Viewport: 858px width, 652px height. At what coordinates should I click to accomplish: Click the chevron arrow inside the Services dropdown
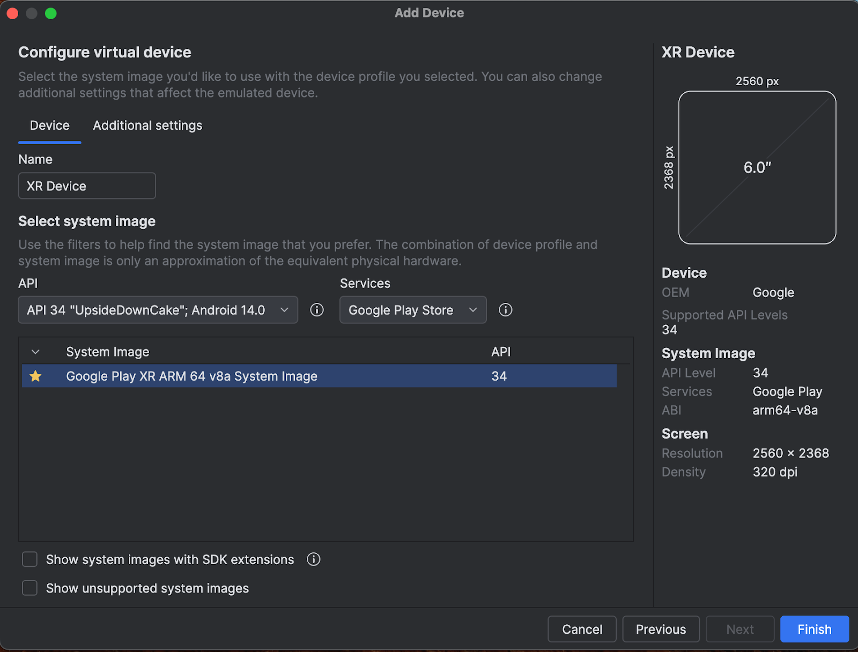pos(472,310)
